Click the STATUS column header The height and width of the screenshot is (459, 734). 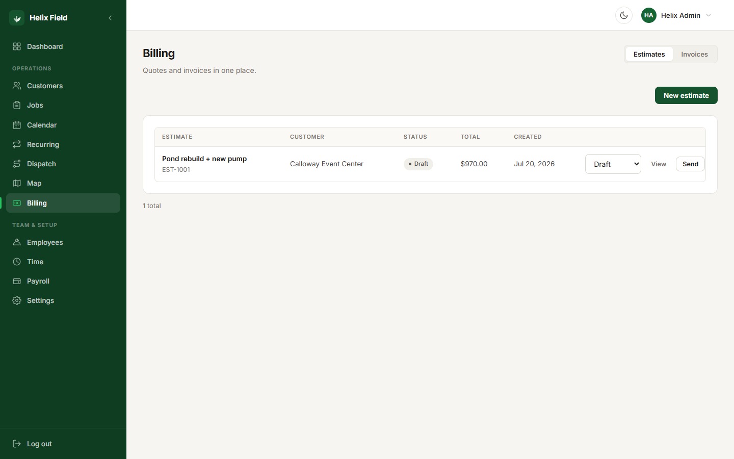[x=415, y=137]
